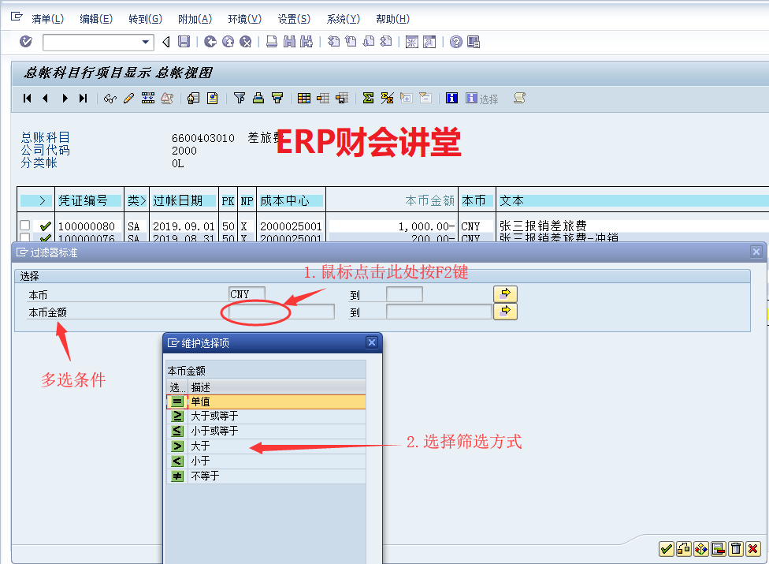Viewport: 769px width, 564px height.
Task: Cancel the filter dialog with the red X button
Action: click(x=752, y=549)
